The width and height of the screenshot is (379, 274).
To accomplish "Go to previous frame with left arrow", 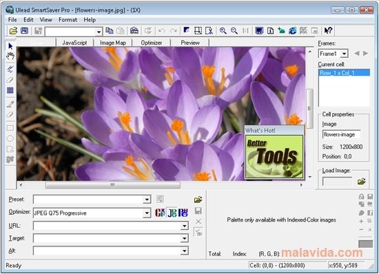I will [357, 53].
